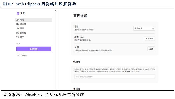This screenshot has height=99, width=175.
Task: Open the 常规 settings section
Action: [34, 20]
